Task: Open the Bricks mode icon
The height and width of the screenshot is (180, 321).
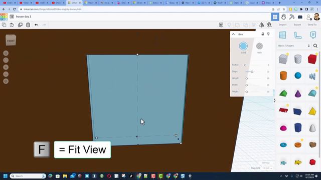Action: [x=300, y=17]
